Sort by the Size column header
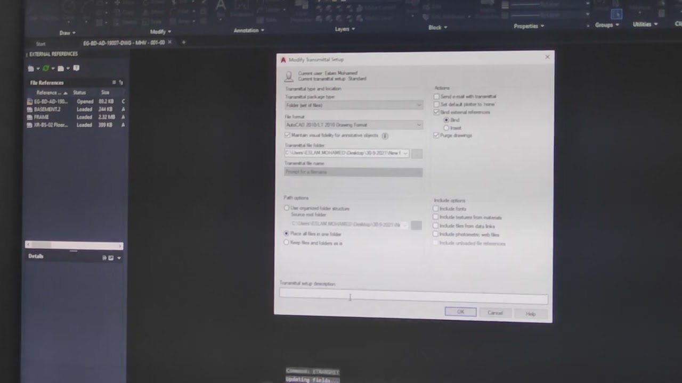This screenshot has width=682, height=383. pyautogui.click(x=105, y=93)
